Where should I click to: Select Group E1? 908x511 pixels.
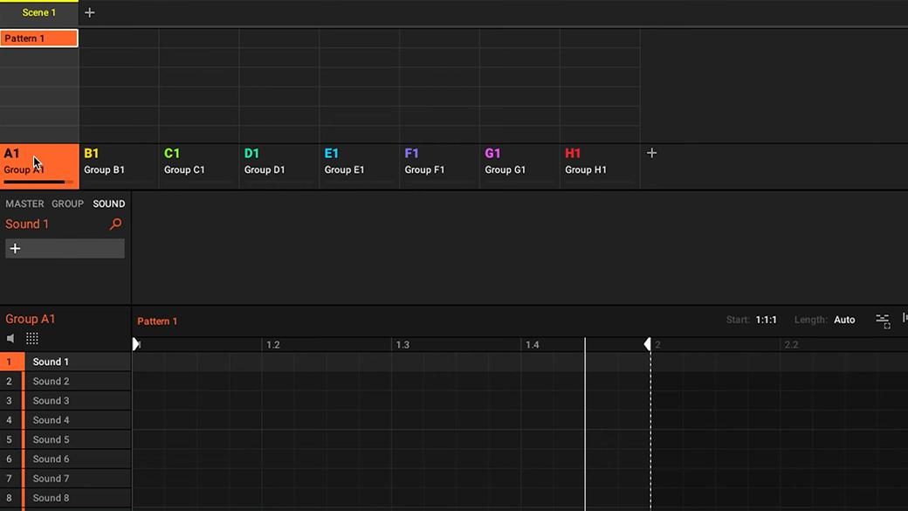coord(360,166)
